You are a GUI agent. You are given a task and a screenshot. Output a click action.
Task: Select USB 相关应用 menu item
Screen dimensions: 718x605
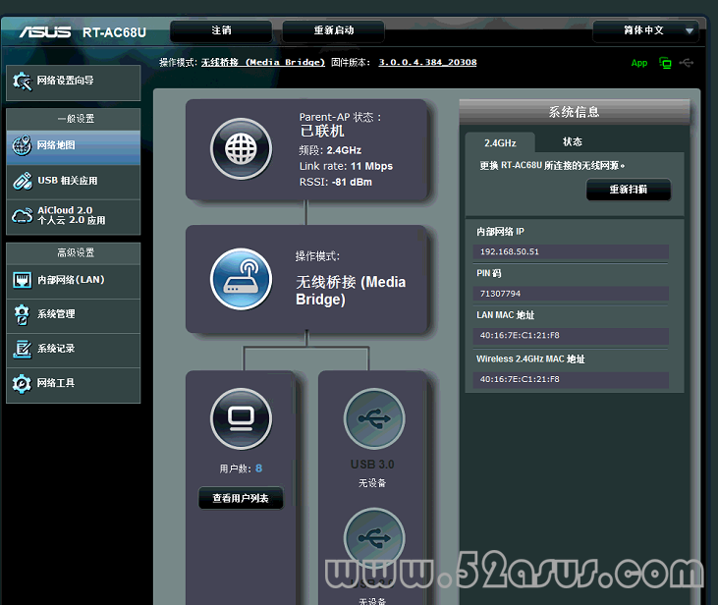coord(74,182)
